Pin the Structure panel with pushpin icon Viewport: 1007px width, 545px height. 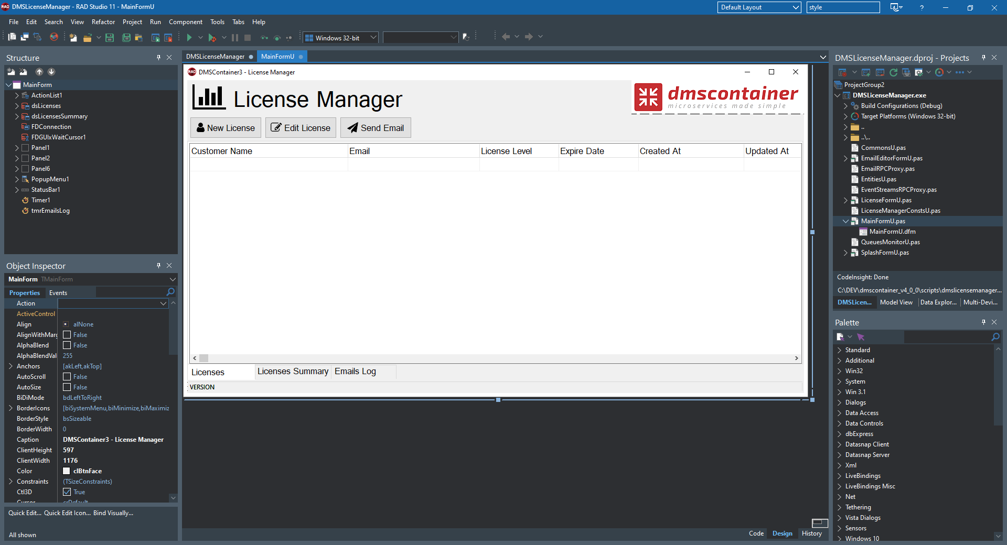tap(158, 58)
